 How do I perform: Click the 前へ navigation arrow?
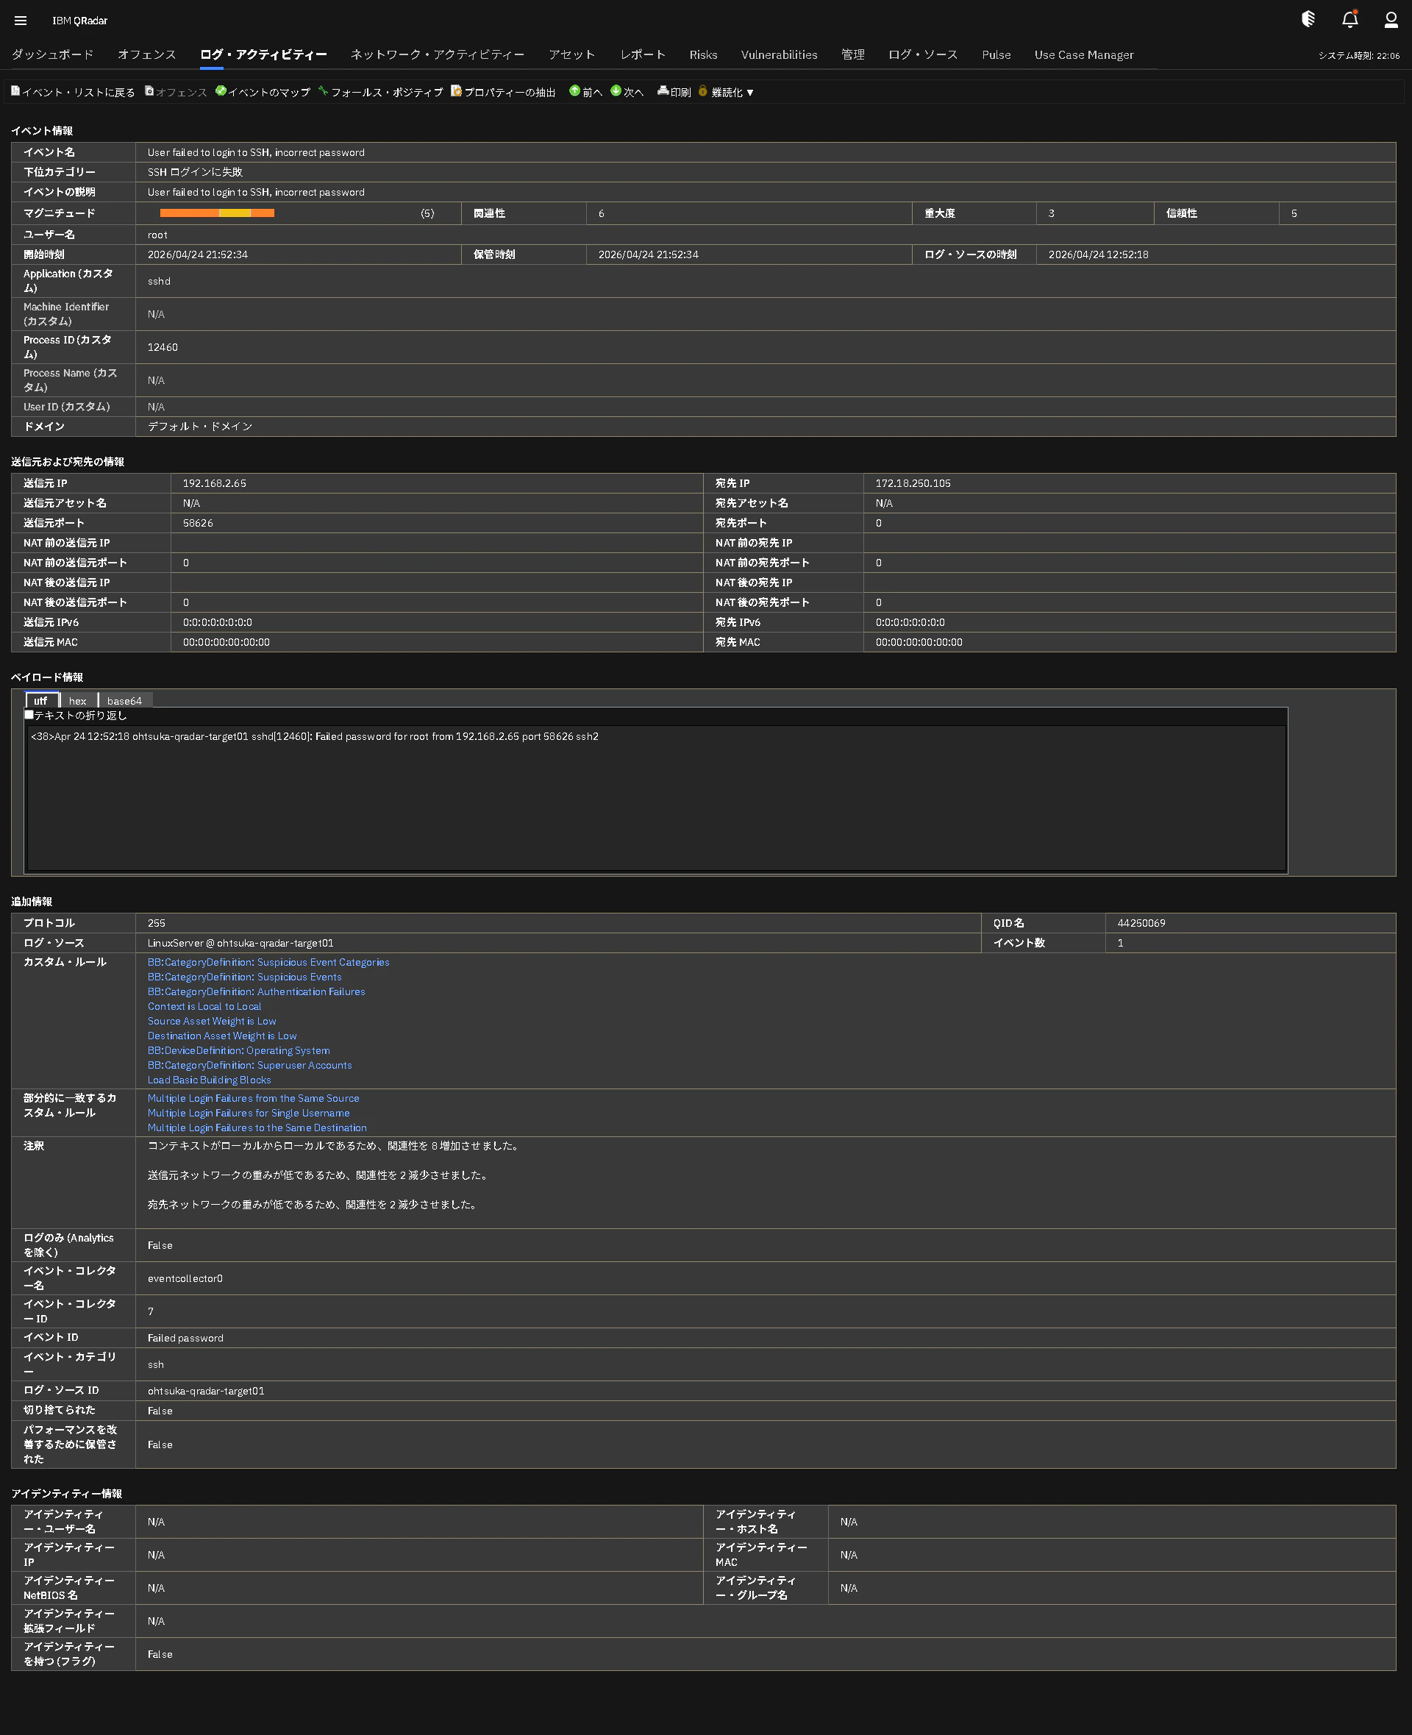click(577, 91)
